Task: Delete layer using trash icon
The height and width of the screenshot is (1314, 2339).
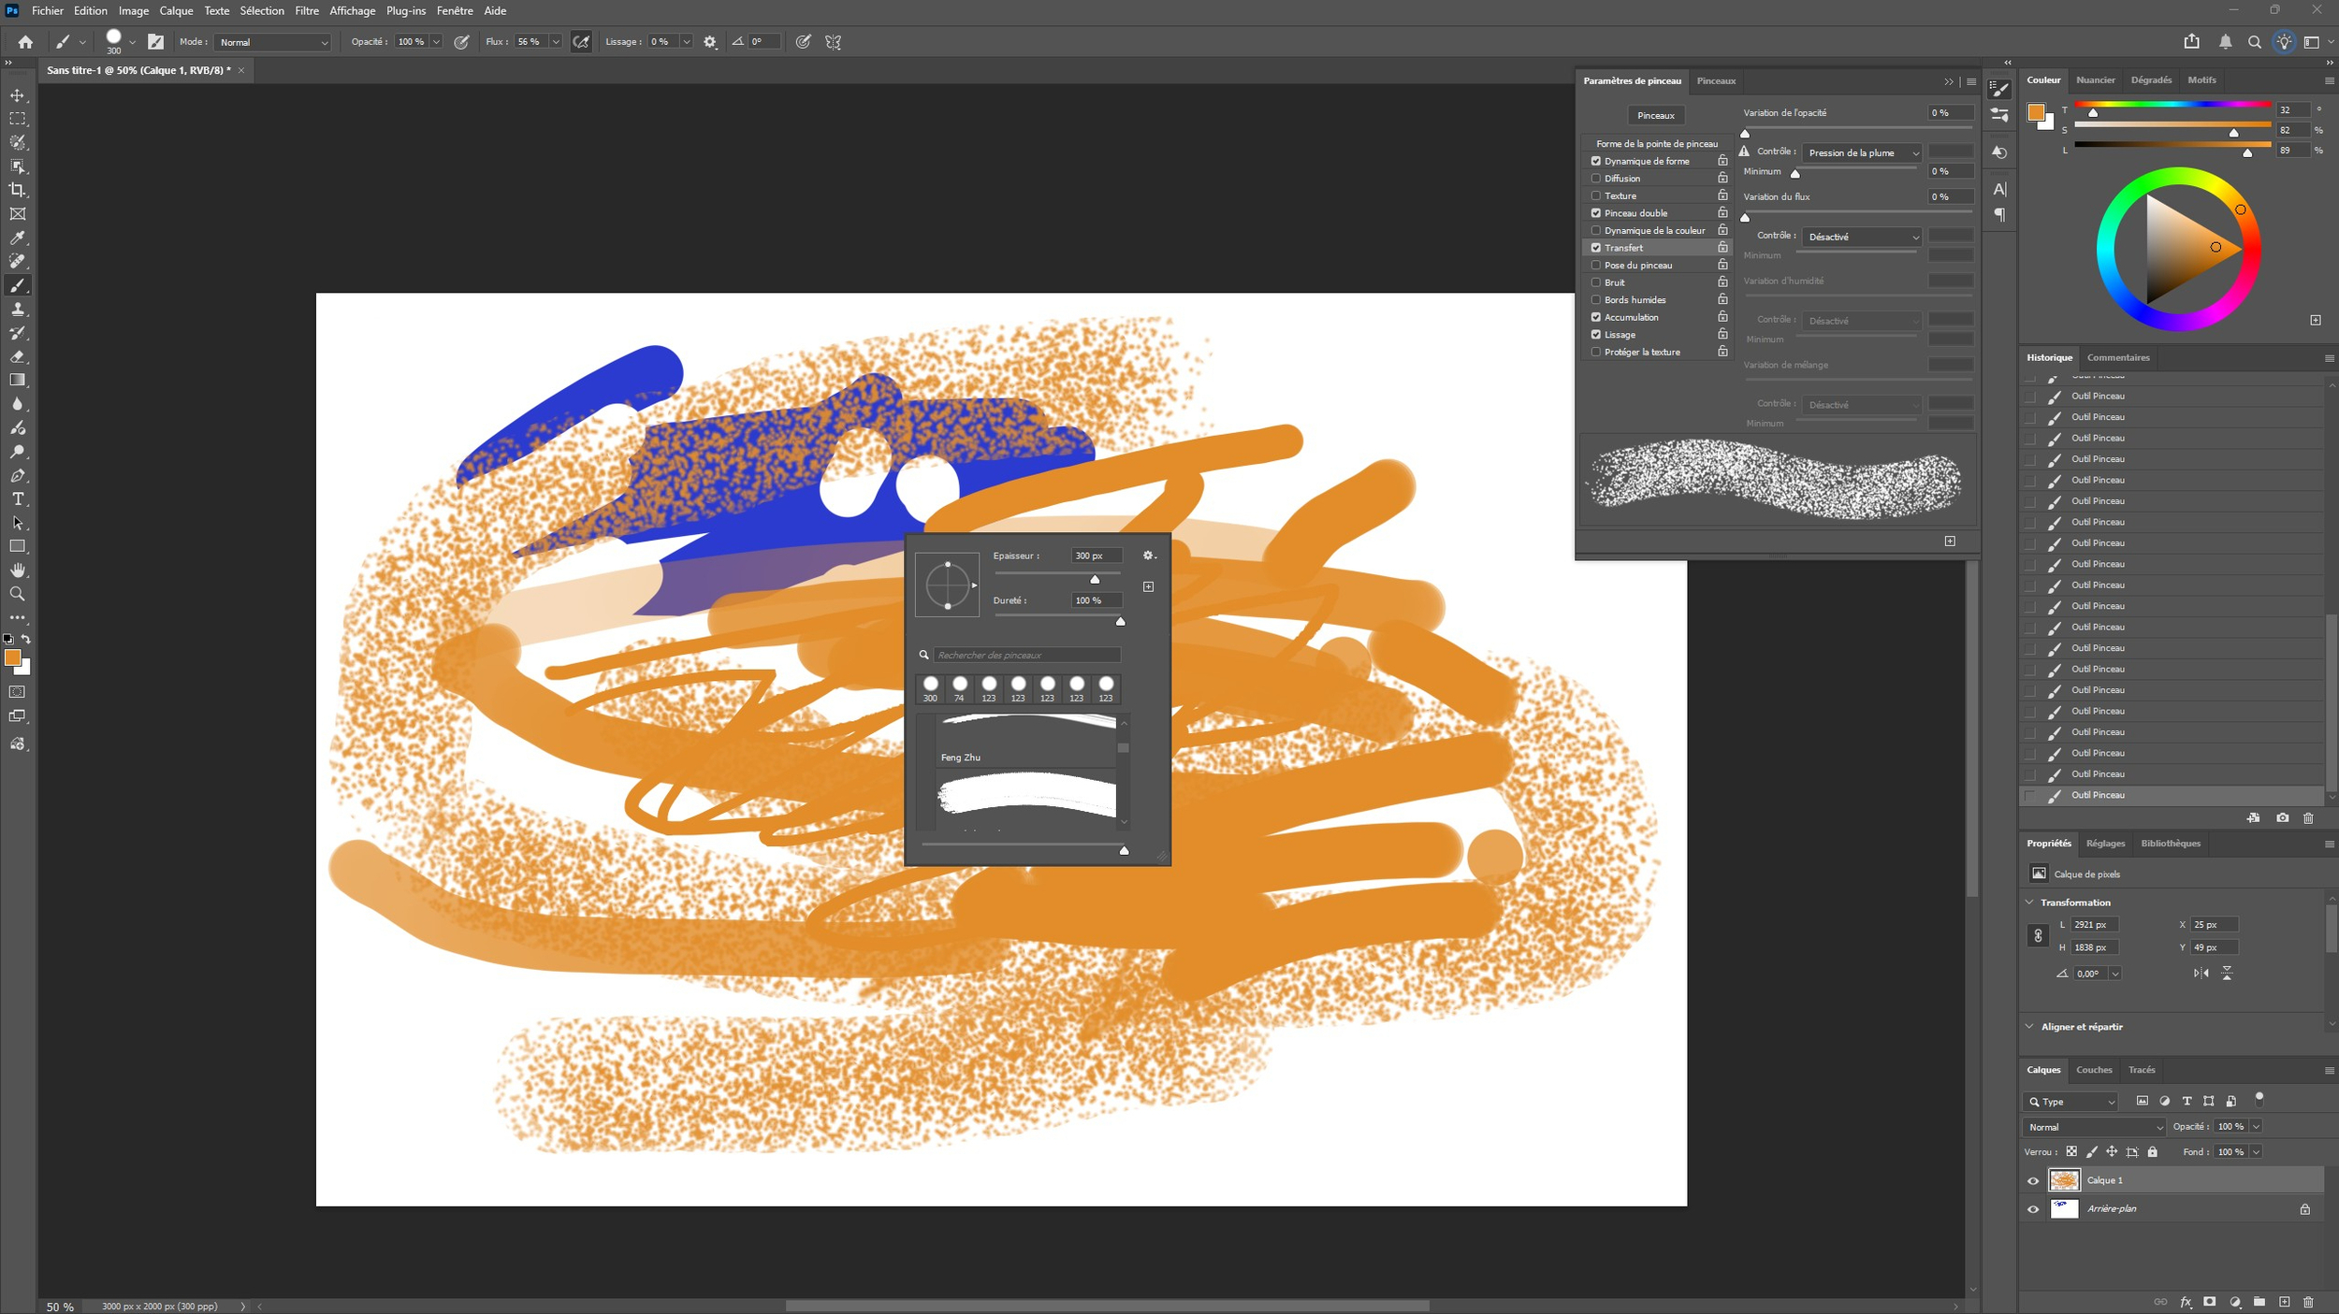Action: click(x=2308, y=1302)
